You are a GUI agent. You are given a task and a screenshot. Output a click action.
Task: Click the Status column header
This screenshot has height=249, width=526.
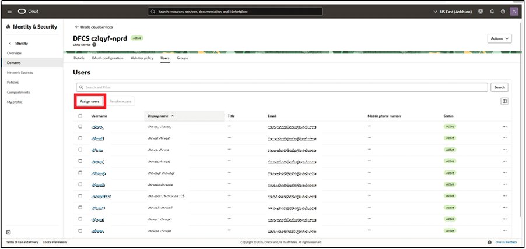[448, 116]
